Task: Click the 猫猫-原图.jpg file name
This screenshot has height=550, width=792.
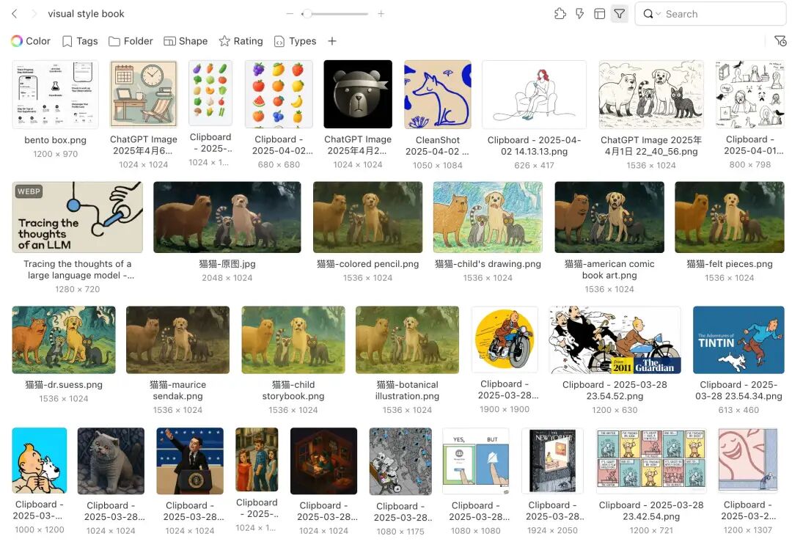Action: click(227, 264)
